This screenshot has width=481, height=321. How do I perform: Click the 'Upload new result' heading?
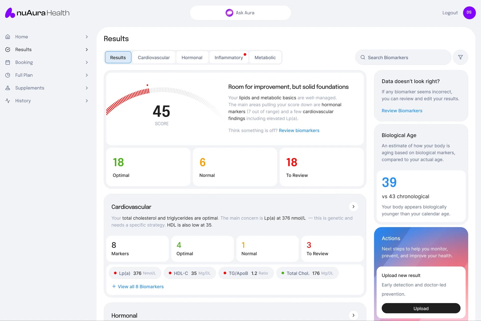coord(401,275)
